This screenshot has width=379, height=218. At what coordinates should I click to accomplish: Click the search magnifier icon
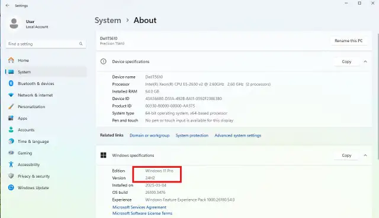click(81, 44)
